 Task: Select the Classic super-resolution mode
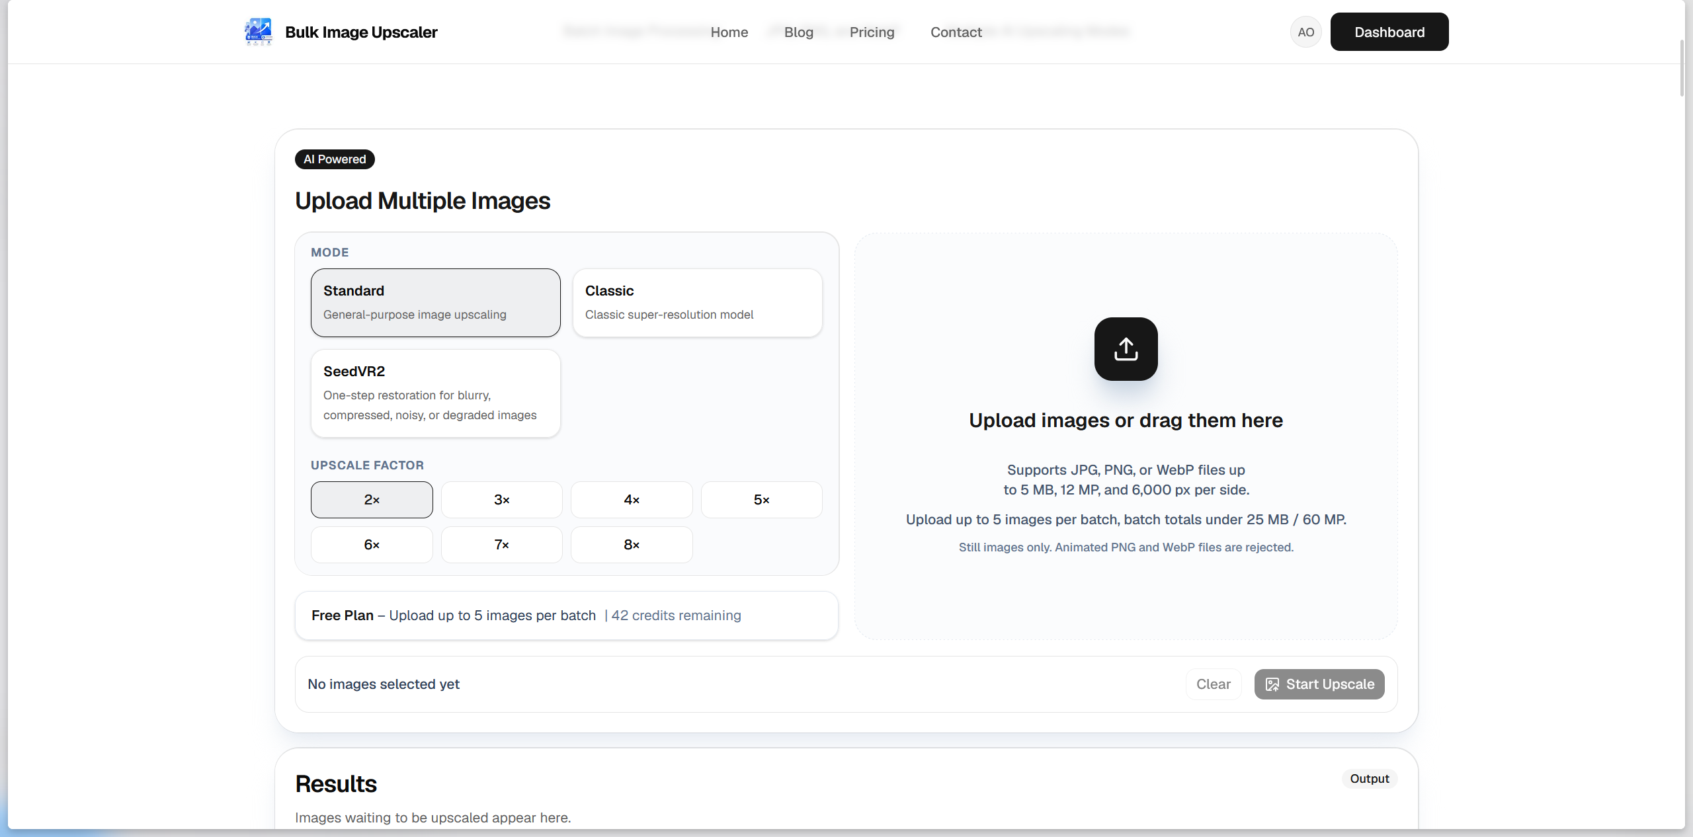point(697,303)
